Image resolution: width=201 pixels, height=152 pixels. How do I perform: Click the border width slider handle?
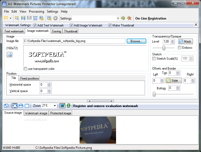[x=154, y=94]
